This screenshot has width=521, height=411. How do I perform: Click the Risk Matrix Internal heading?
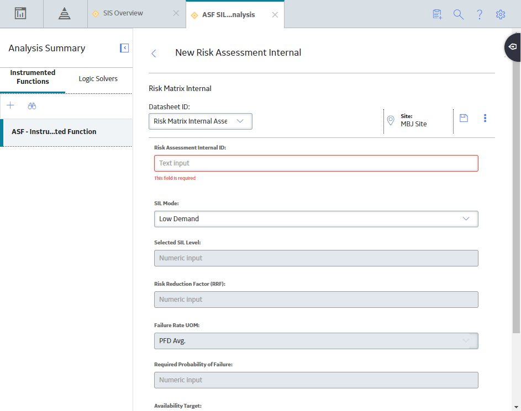(x=180, y=89)
